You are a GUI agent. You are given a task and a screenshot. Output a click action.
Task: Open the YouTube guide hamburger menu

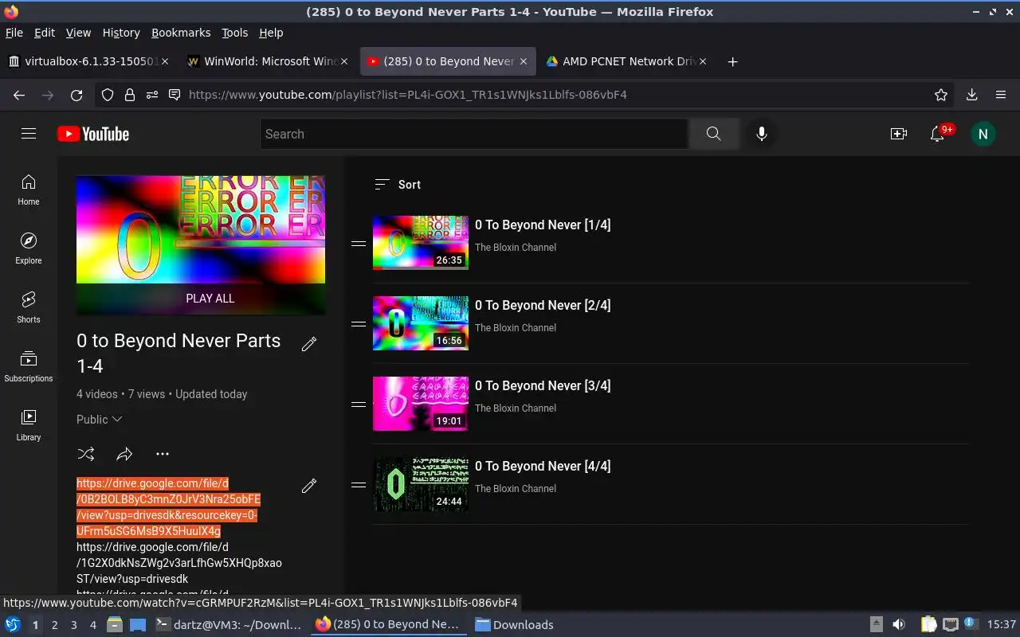(x=29, y=134)
